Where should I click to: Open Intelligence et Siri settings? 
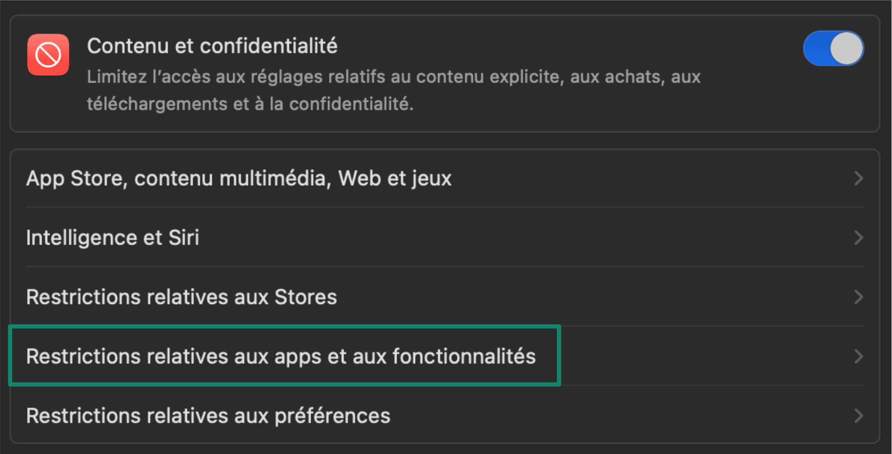pos(113,238)
